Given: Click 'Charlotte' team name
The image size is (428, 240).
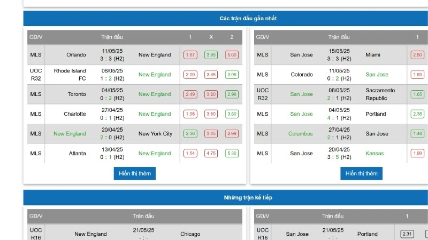Looking at the screenshot, I should (x=75, y=114).
